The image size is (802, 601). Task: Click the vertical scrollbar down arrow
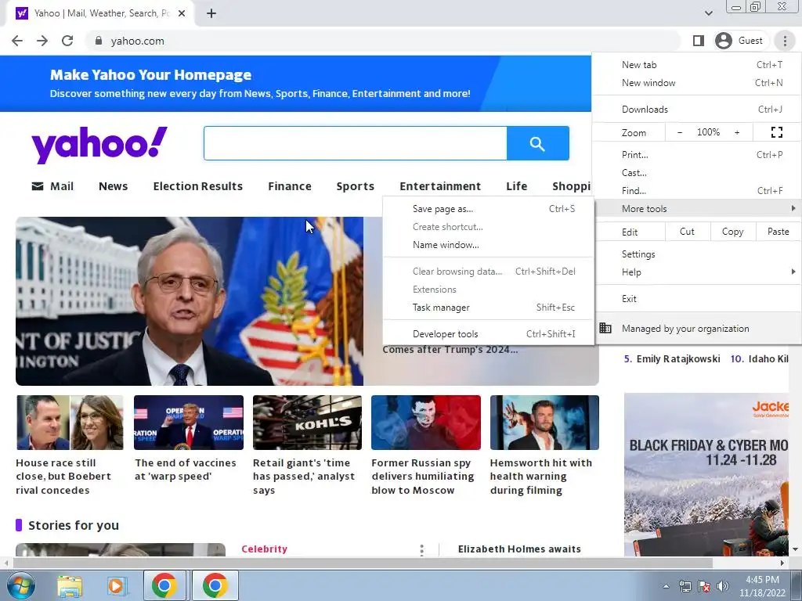(796, 549)
